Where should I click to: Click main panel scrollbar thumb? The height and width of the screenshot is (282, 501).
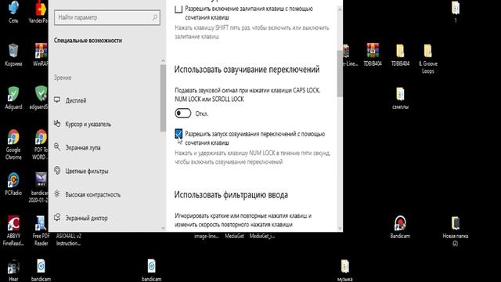coord(340,74)
